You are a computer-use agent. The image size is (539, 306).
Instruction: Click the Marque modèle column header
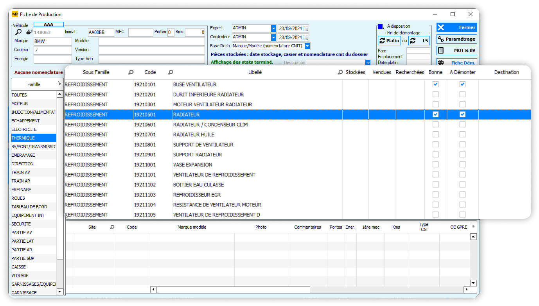click(x=192, y=227)
